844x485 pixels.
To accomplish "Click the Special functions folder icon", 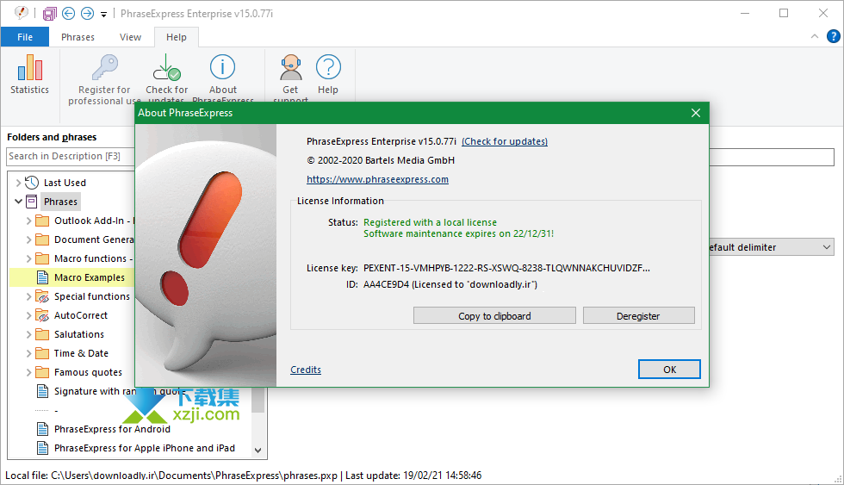I will point(42,296).
